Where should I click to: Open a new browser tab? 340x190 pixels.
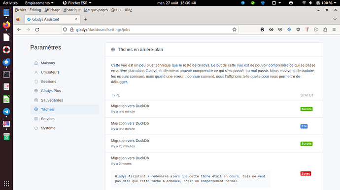(x=85, y=19)
